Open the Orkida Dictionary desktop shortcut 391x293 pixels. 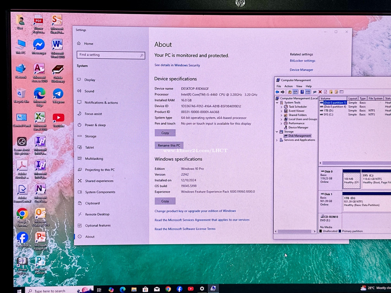[x=58, y=74]
